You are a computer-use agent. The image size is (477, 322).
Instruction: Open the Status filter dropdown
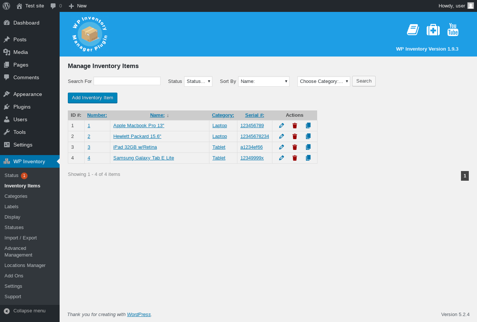tap(198, 81)
